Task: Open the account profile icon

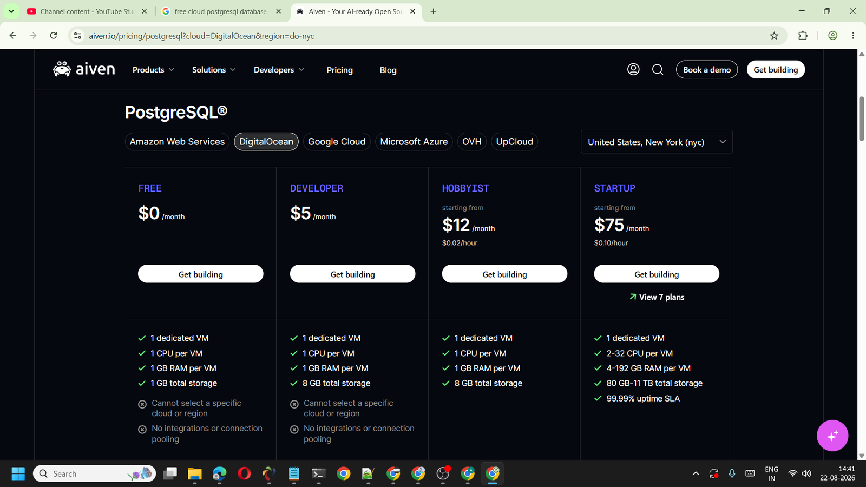Action: coord(633,69)
